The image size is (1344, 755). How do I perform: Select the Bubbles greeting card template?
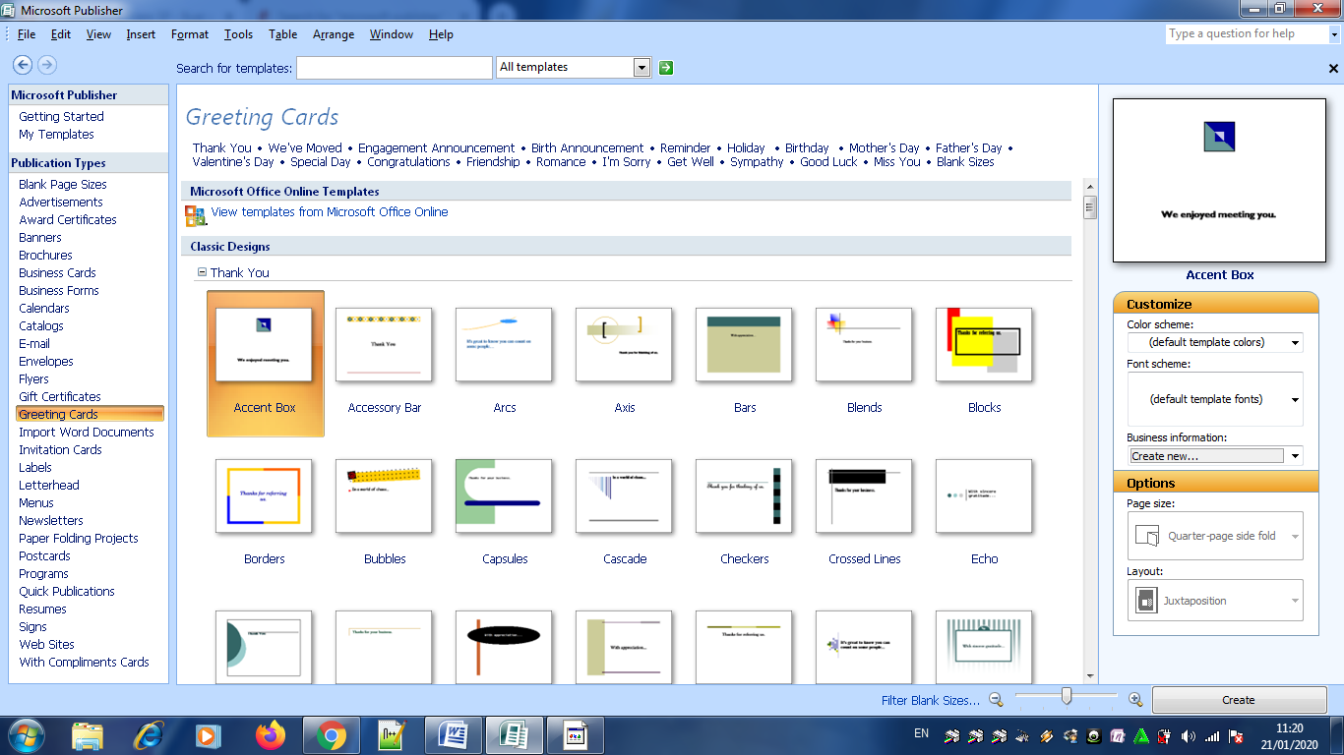tap(384, 496)
